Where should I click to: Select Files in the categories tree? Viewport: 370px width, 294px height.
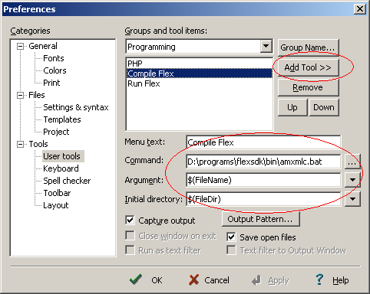[37, 95]
